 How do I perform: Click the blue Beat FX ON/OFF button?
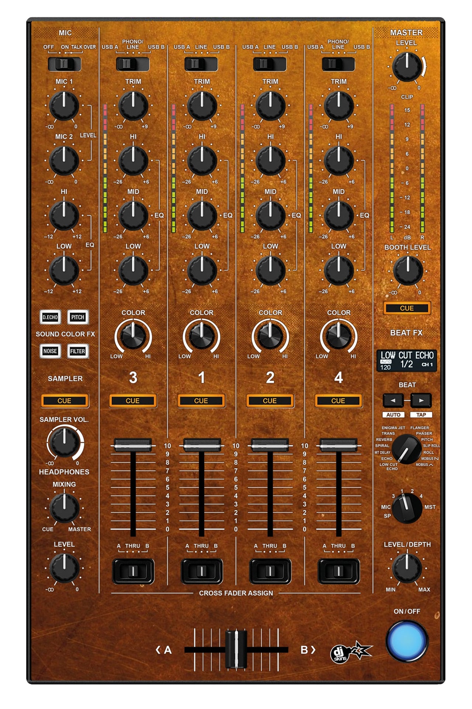pos(407,642)
